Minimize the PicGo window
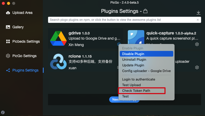 [9, 3]
